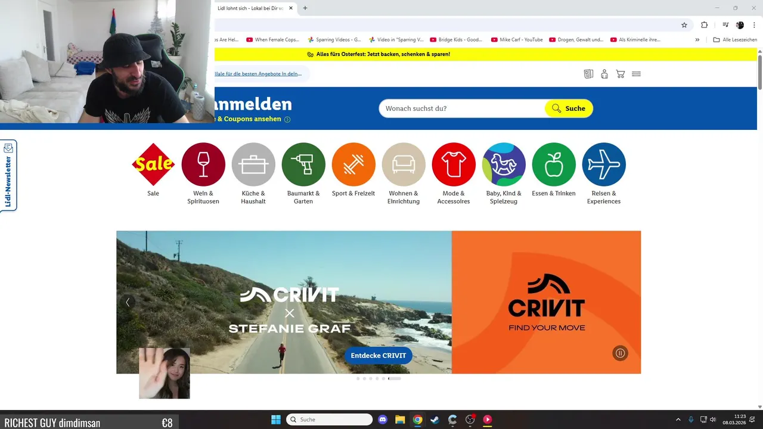This screenshot has width=763, height=429.
Task: Click Entdecke CRIVIT button
Action: coord(378,356)
